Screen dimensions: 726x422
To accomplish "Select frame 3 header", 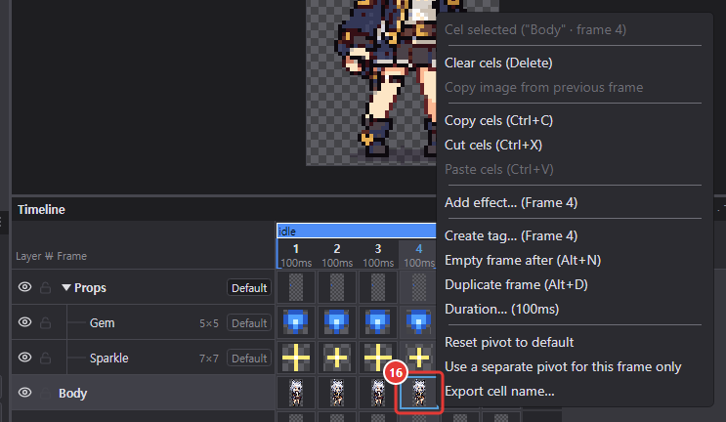I will [378, 255].
